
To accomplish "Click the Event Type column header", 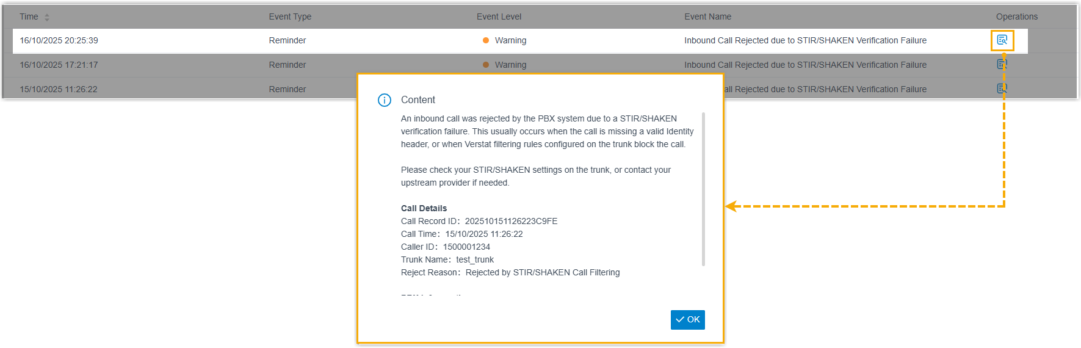I will [290, 16].
